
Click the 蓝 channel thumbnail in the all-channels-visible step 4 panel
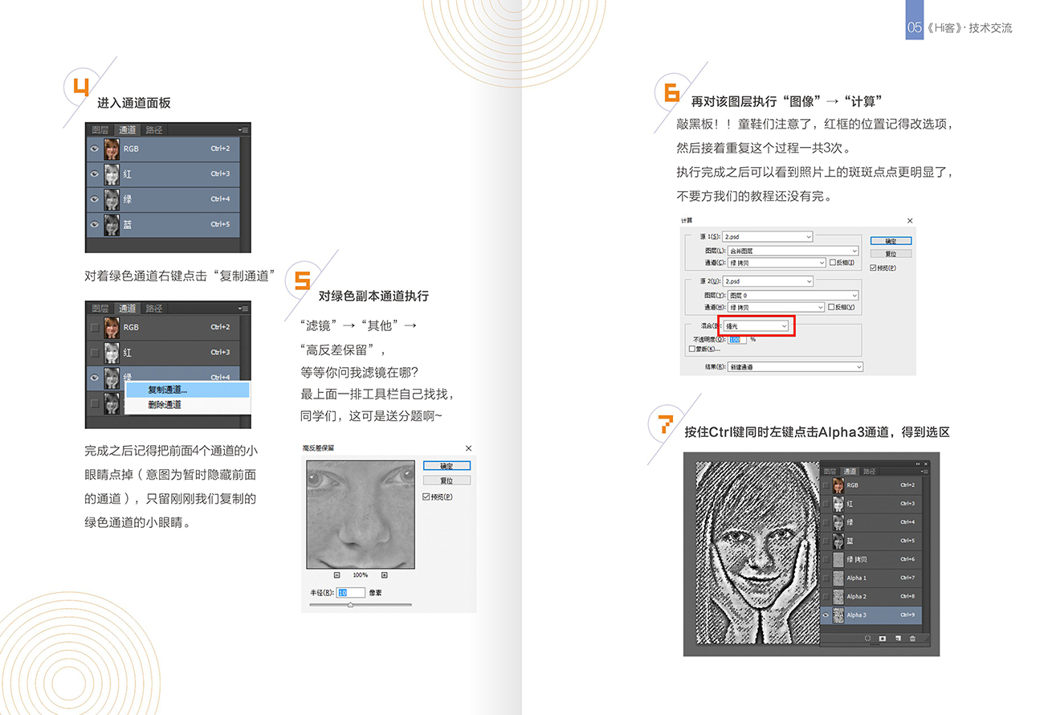click(x=112, y=224)
